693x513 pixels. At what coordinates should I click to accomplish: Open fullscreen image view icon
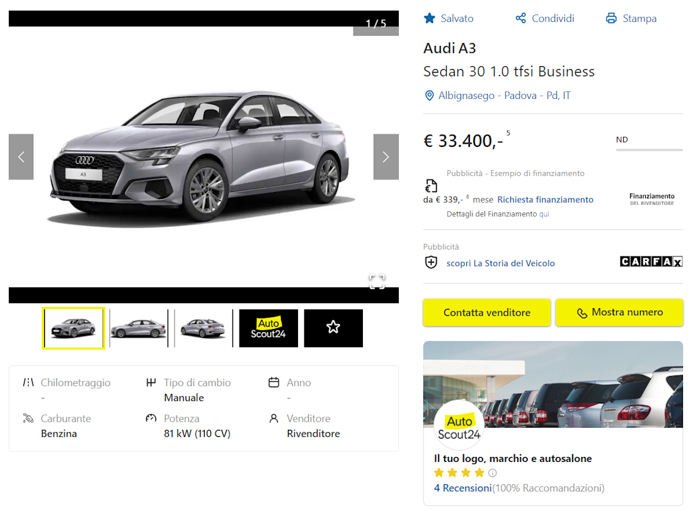(377, 281)
